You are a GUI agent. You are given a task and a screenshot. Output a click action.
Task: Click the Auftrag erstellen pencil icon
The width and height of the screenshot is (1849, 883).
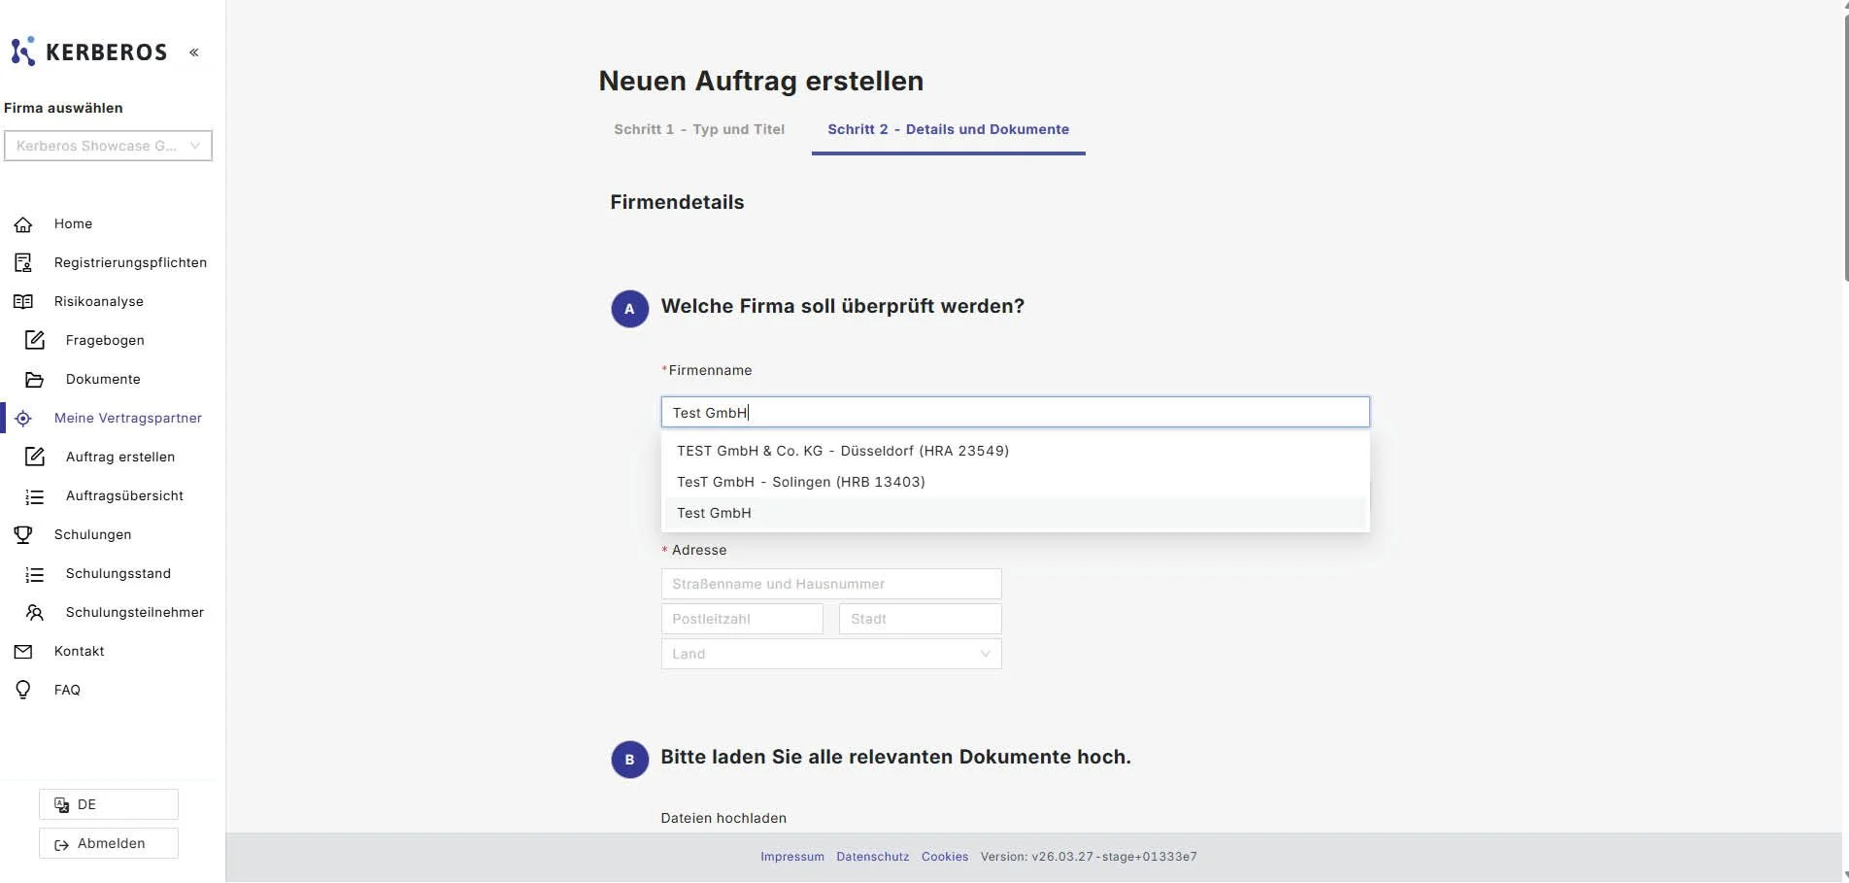click(x=35, y=457)
